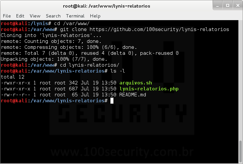Click the terminal cursor block at the prompt
The height and width of the screenshot is (164, 243).
tap(112, 101)
